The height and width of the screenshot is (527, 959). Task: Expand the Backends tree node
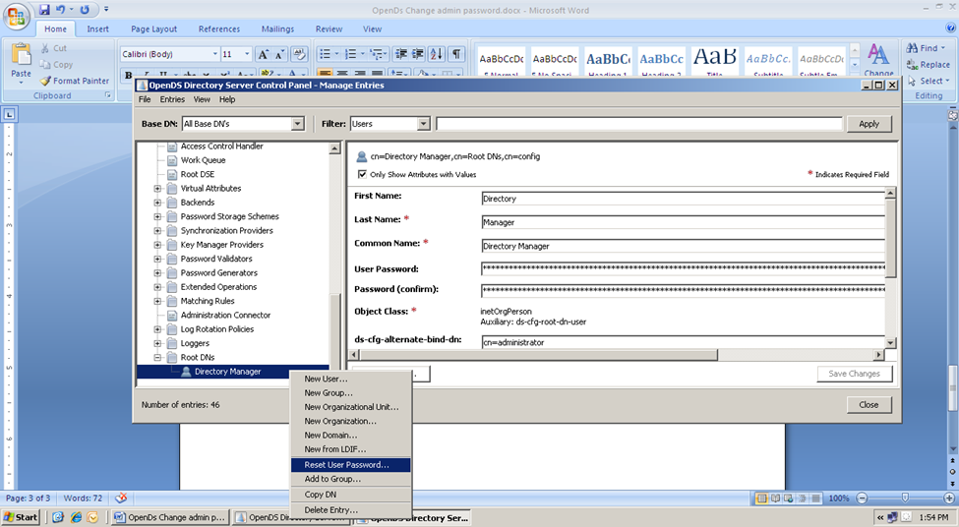click(x=157, y=203)
